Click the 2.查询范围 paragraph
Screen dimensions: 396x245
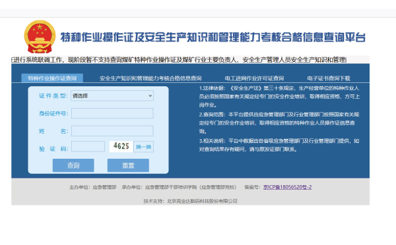pos(279,122)
